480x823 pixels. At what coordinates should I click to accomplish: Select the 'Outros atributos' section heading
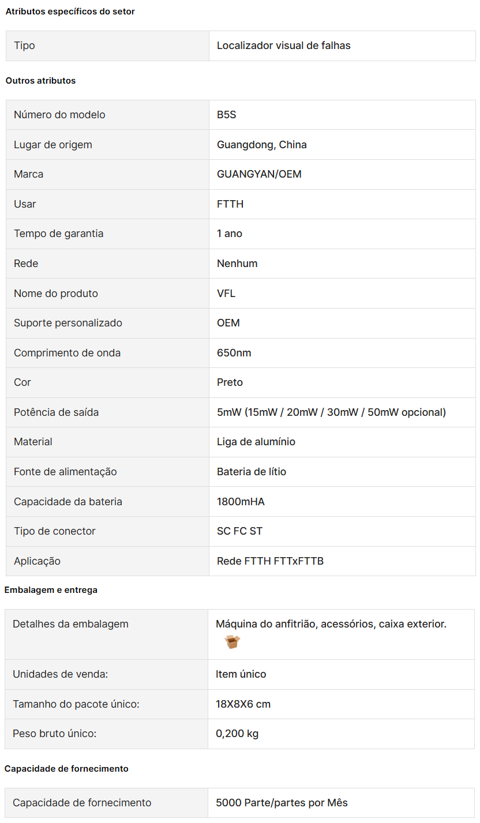(40, 81)
